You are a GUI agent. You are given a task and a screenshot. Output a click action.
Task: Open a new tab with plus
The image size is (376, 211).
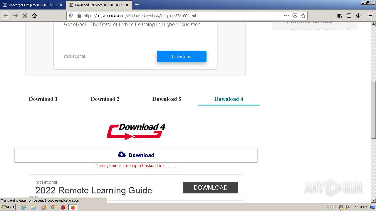[137, 5]
